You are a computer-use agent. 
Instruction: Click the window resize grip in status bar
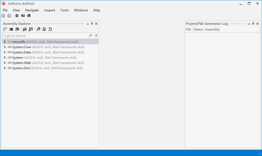pyautogui.click(x=259, y=153)
